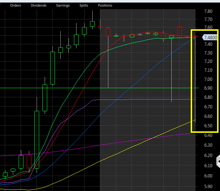The width and height of the screenshot is (220, 191).
Task: Click the 5.90 price axis label
Action: 208,186
